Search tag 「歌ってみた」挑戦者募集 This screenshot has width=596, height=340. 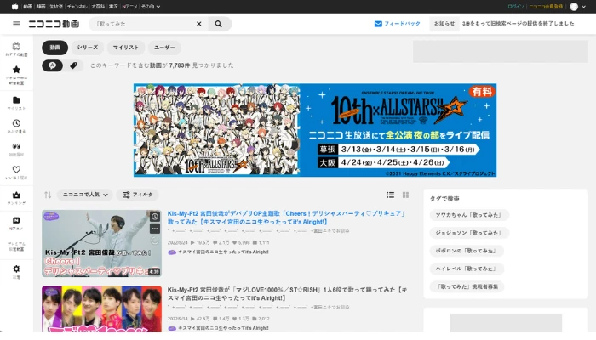point(467,286)
